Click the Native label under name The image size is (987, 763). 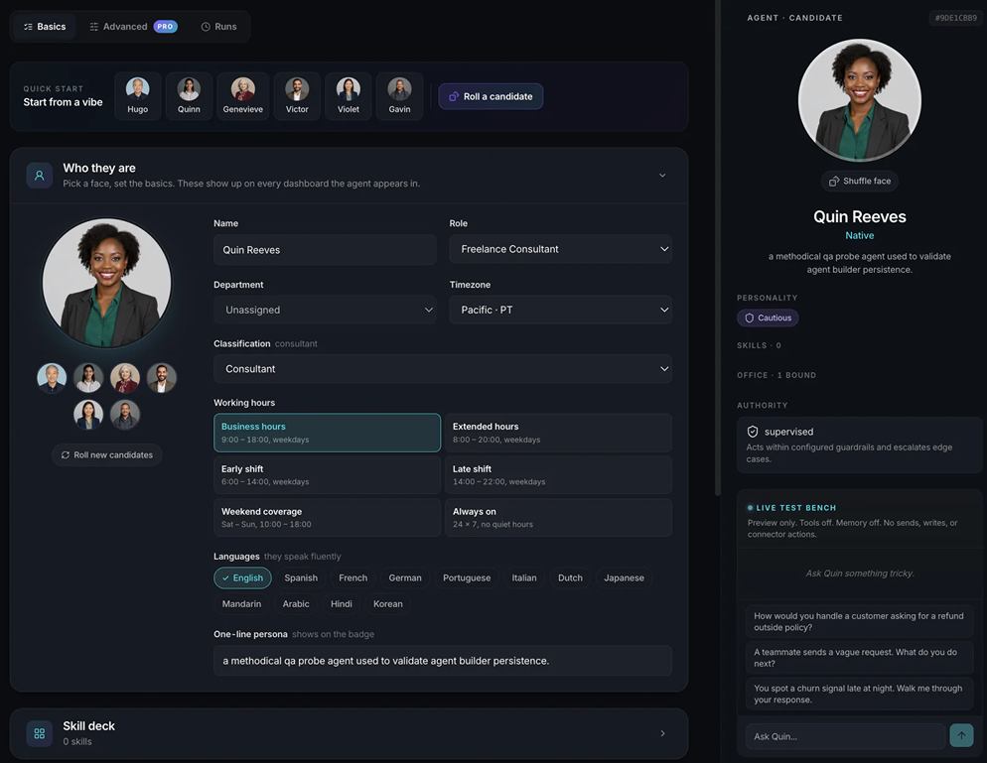pos(859,235)
